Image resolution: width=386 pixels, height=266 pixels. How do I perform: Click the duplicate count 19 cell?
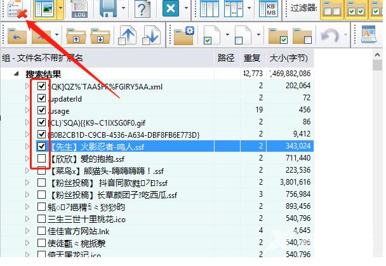259,110
